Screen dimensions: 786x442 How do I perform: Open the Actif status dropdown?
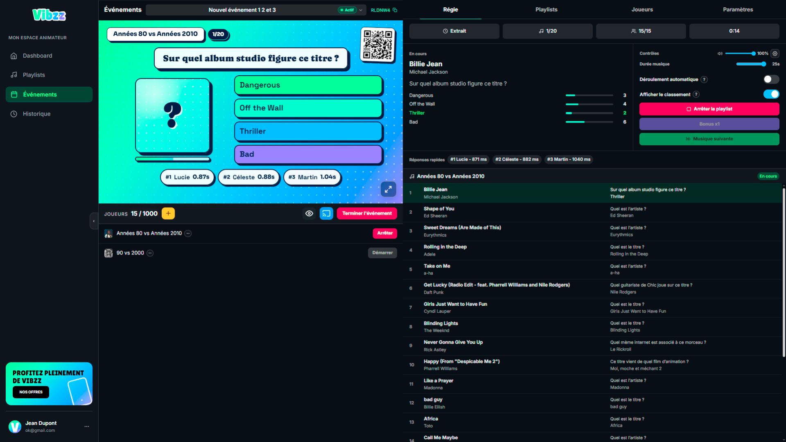pyautogui.click(x=350, y=10)
